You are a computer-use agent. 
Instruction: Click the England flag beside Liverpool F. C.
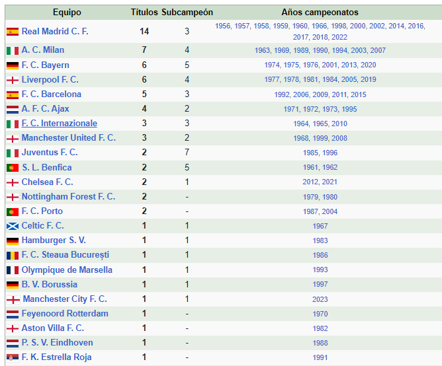[x=13, y=80]
